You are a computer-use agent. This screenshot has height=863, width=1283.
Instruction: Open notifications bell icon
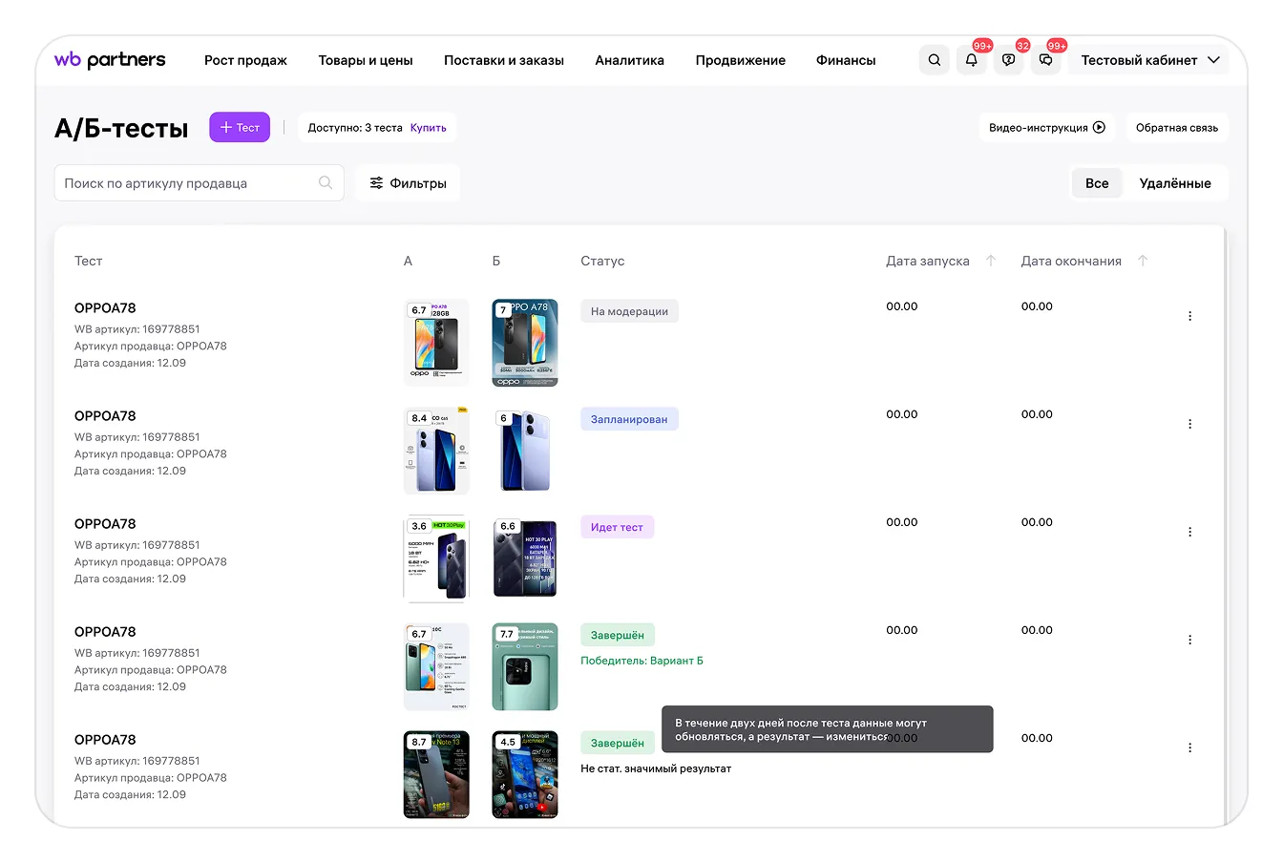[972, 60]
